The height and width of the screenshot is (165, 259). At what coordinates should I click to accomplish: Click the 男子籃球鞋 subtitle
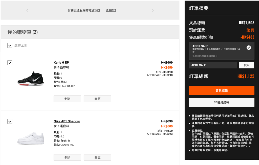[x=61, y=67]
